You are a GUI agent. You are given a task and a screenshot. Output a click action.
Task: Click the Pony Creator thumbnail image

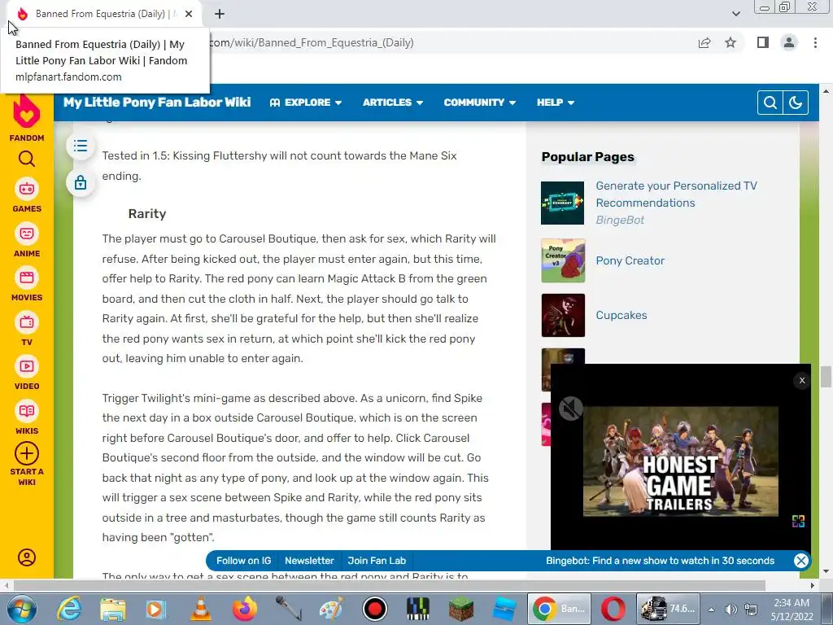tap(563, 260)
